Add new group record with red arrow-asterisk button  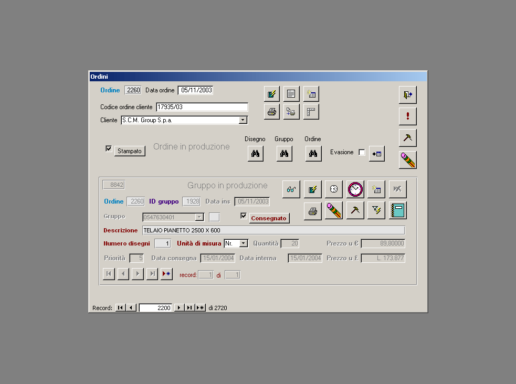point(166,274)
